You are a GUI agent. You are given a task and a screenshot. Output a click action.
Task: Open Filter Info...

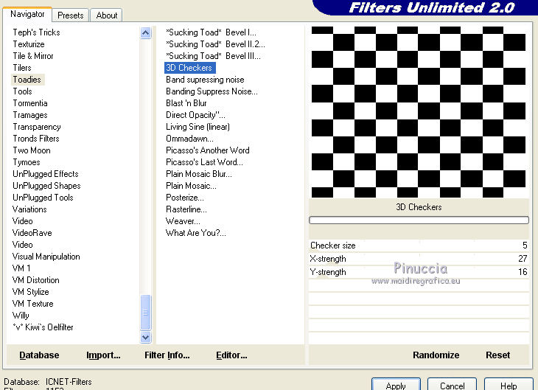coord(167,355)
